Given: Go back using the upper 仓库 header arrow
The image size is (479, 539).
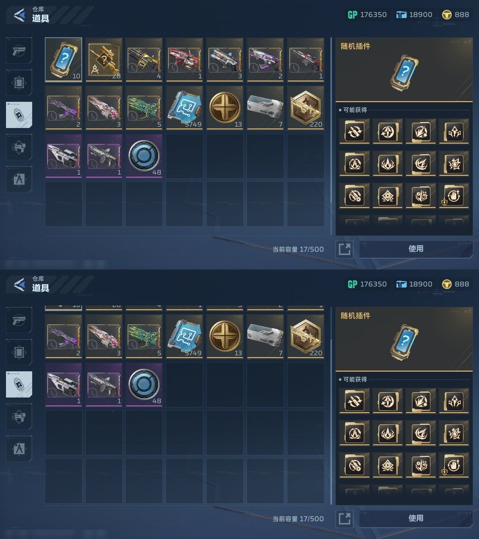Looking at the screenshot, I should [19, 15].
